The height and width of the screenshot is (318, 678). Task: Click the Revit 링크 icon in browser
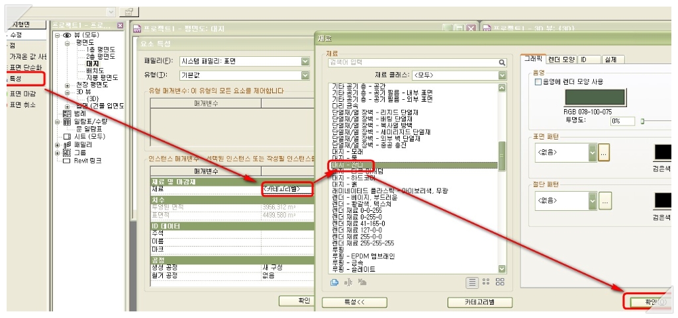tap(67, 161)
